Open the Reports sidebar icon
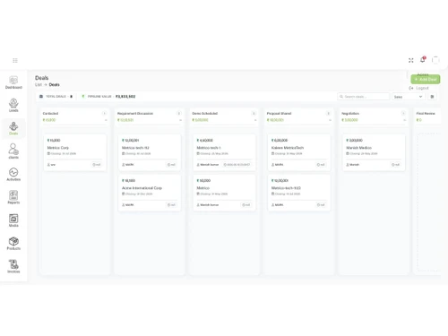This screenshot has height=336, width=448. coord(13,197)
